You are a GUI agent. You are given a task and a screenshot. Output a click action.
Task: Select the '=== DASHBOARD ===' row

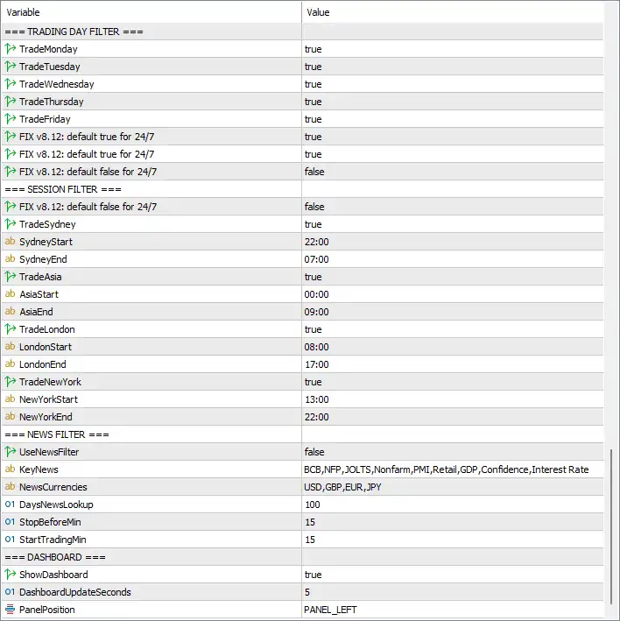click(x=302, y=557)
